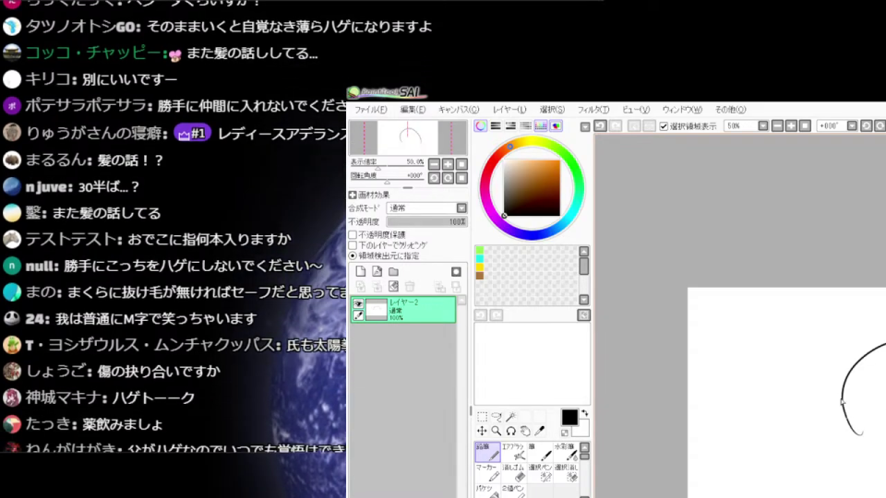The image size is (886, 498).
Task: Click the black foreground color swatch
Action: (569, 417)
